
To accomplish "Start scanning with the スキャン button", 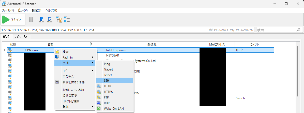I will (x=13, y=20).
